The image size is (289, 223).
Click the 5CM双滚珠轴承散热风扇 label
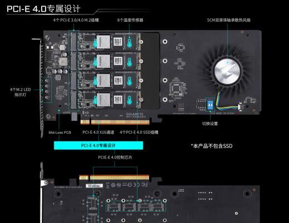tap(229, 20)
